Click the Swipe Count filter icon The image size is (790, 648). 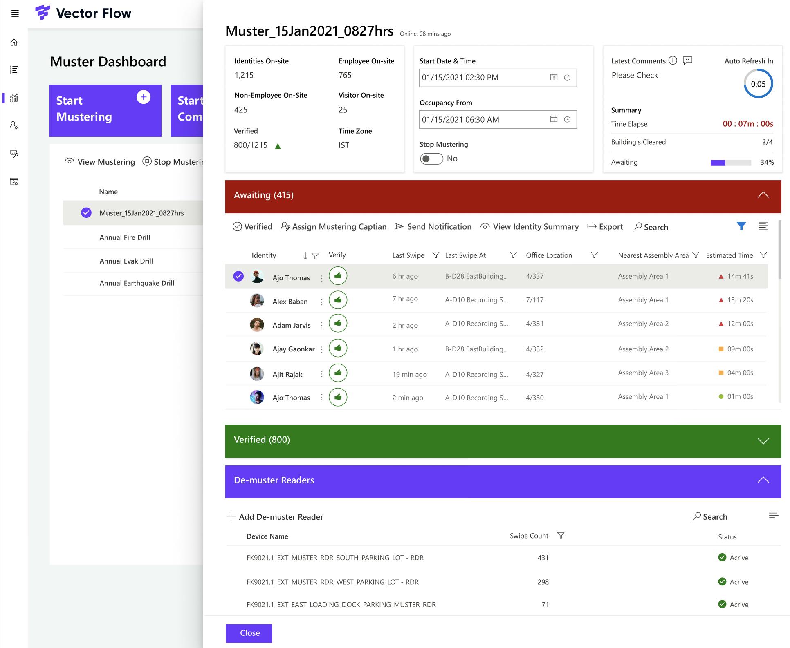pyautogui.click(x=561, y=535)
